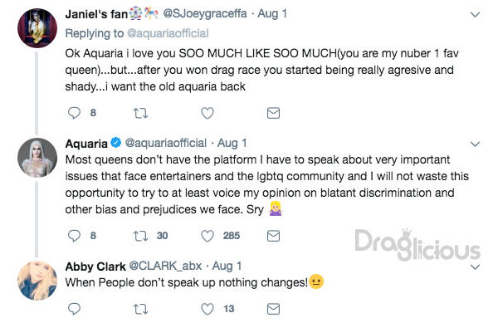Open Abby Clark's profile picture

pos(37,281)
